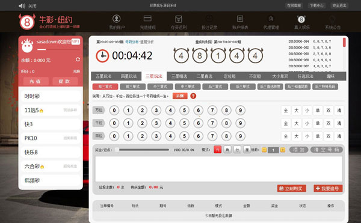Open the 快乐8 lottery category
The width and height of the screenshot is (361, 223).
51,152
